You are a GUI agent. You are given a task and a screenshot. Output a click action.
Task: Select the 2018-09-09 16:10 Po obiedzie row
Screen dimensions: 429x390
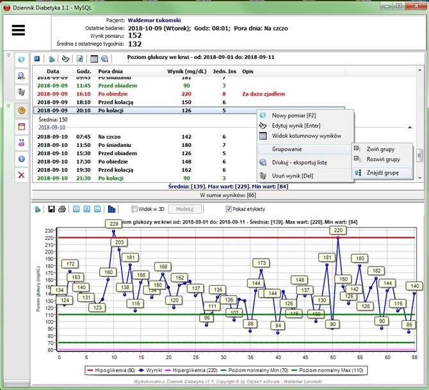pyautogui.click(x=189, y=94)
